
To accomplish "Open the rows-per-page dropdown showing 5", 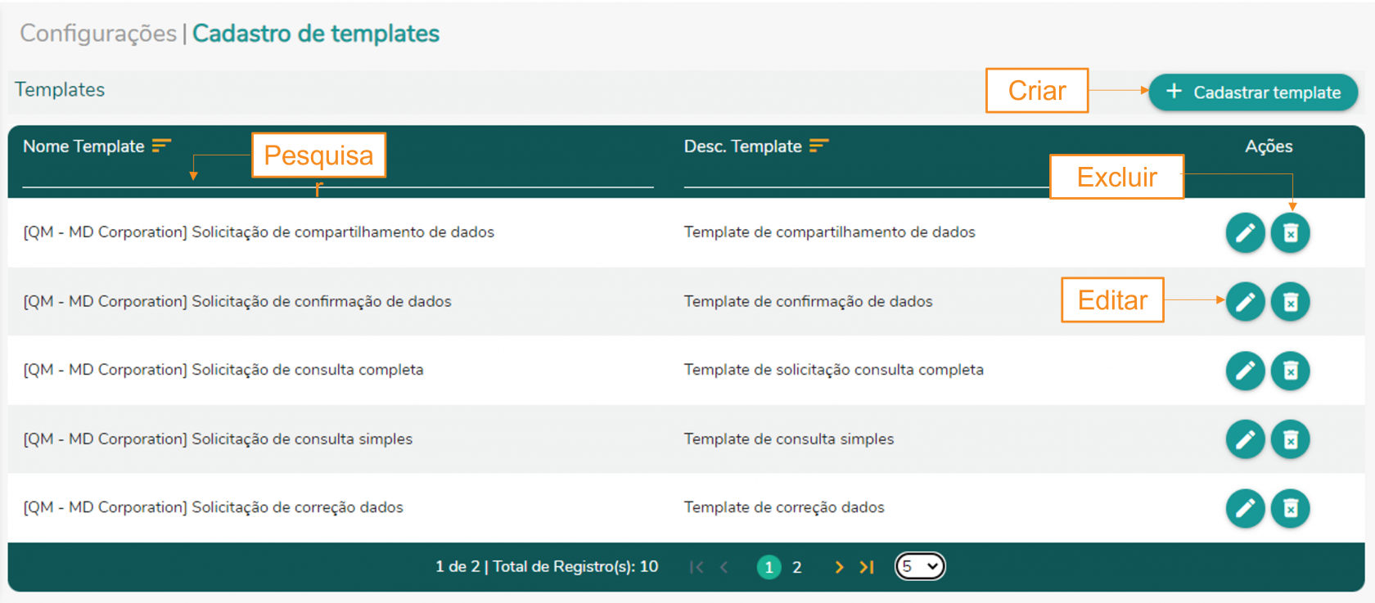I will (920, 566).
